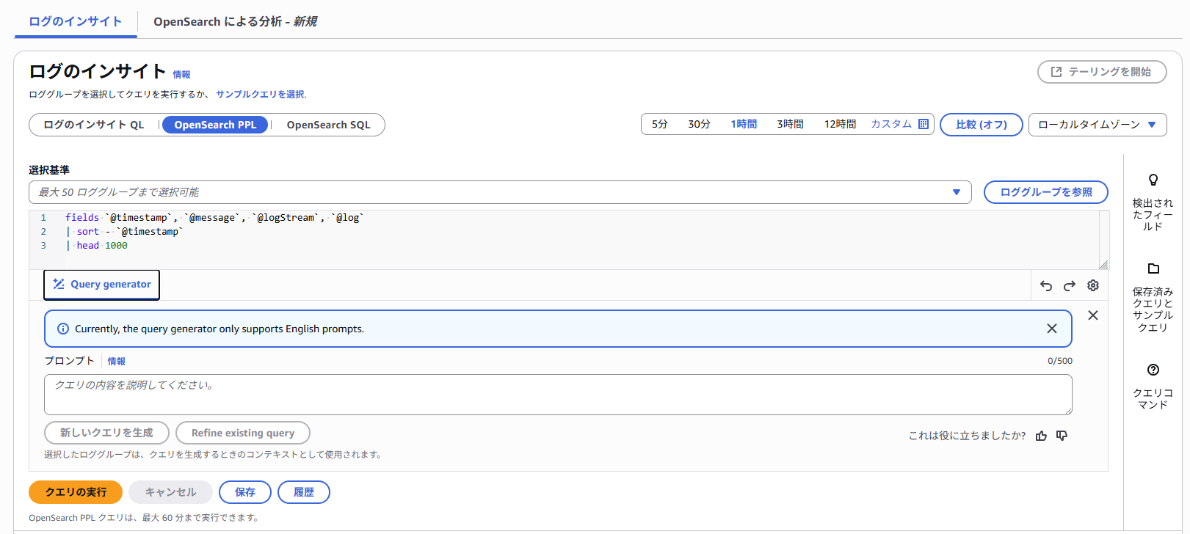Select the Logs Insights QL language
Screen dimensions: 1190x534
(x=94, y=125)
